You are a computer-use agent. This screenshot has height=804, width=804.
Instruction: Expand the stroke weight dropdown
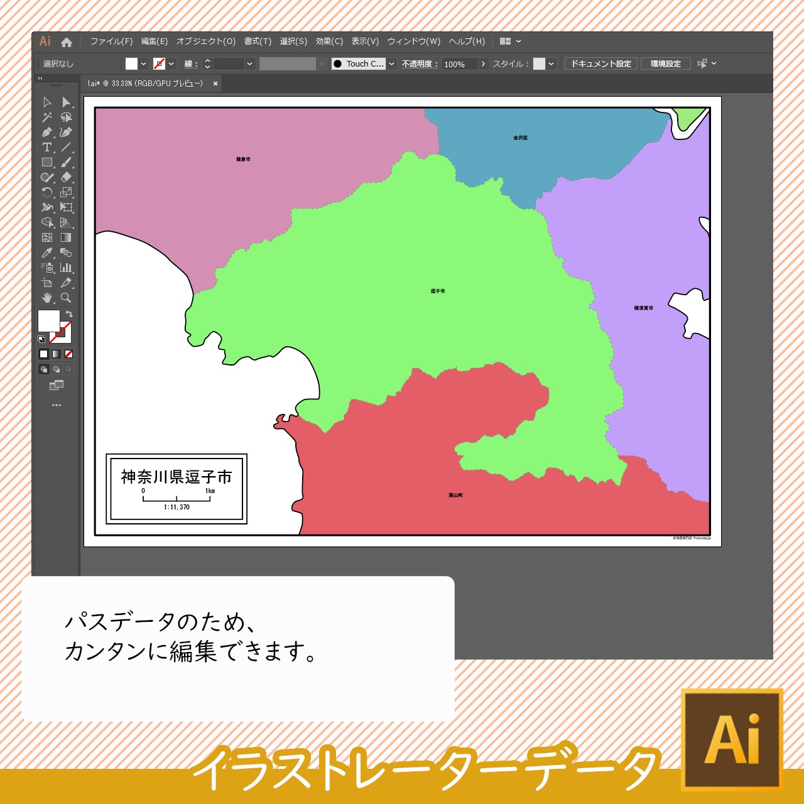(x=249, y=63)
